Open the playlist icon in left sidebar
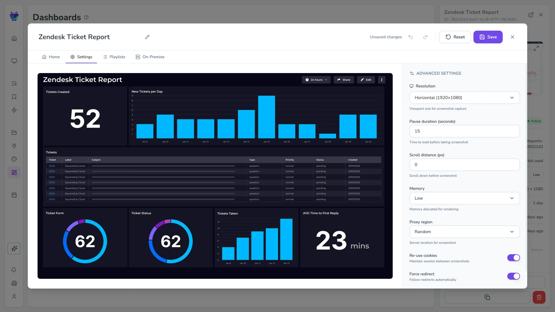This screenshot has height=312, width=555. click(14, 83)
